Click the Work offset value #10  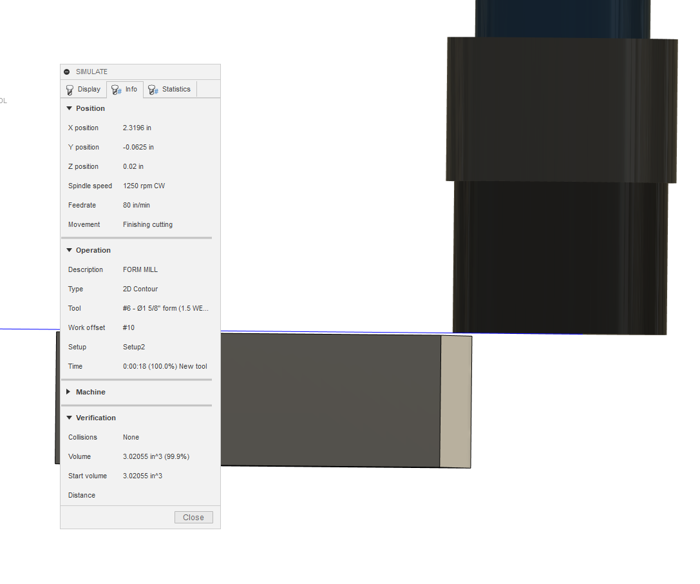tap(128, 327)
